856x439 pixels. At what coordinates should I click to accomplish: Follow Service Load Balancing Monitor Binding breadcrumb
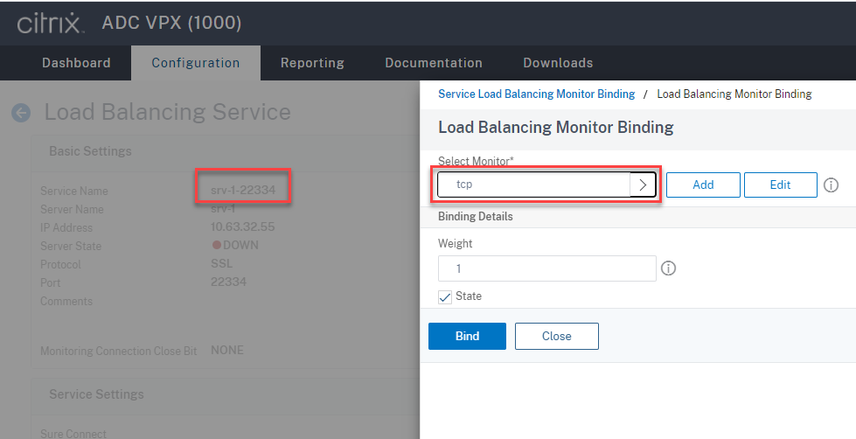(x=536, y=94)
